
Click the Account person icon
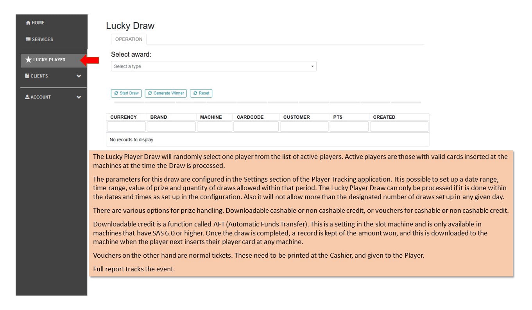point(27,97)
